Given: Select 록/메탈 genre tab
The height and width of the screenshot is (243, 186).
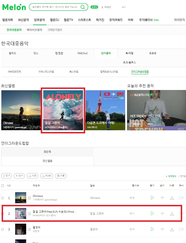Looking at the screenshot, I should tap(130, 53).
